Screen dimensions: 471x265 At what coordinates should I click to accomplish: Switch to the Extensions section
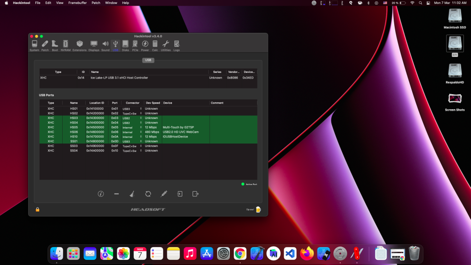tap(79, 46)
